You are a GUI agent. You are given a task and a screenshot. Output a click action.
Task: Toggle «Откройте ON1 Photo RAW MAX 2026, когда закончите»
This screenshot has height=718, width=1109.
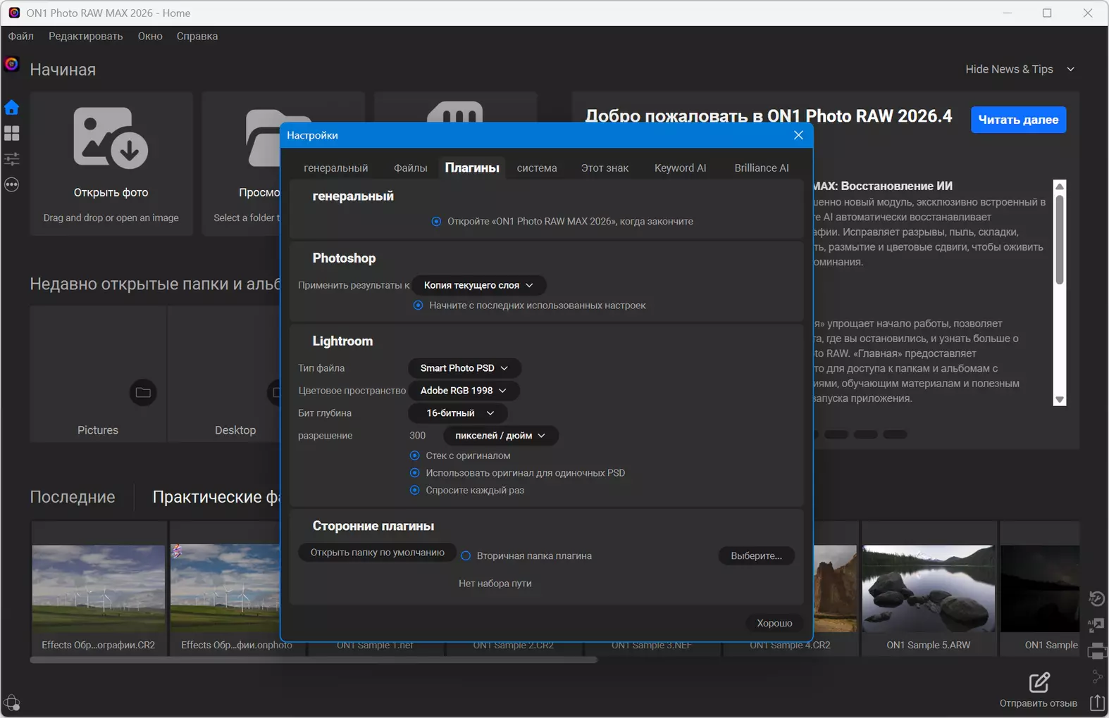(436, 221)
